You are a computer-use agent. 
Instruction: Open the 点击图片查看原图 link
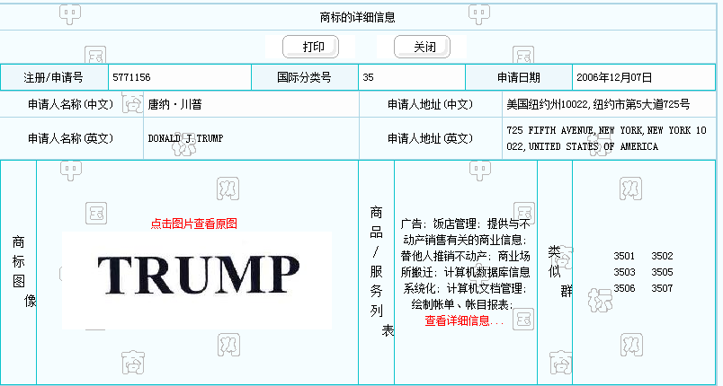[193, 224]
